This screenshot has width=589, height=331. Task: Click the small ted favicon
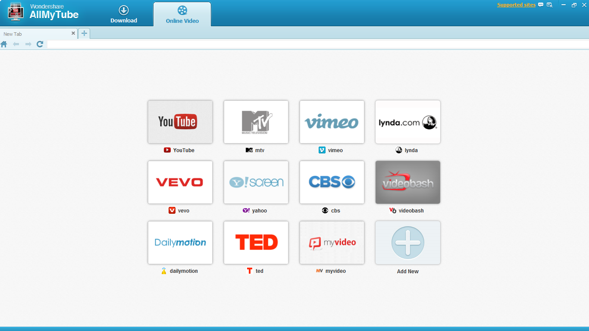[250, 271]
